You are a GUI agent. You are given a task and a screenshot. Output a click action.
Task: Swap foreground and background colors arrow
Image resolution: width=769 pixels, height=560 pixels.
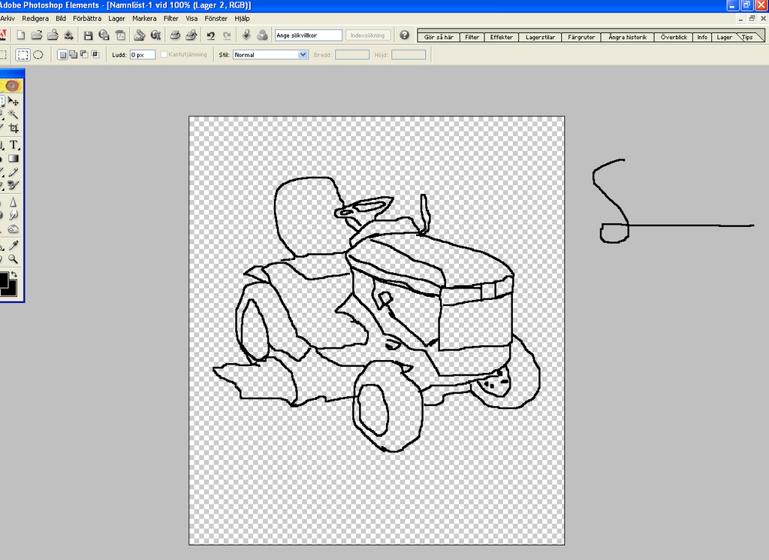(x=14, y=274)
